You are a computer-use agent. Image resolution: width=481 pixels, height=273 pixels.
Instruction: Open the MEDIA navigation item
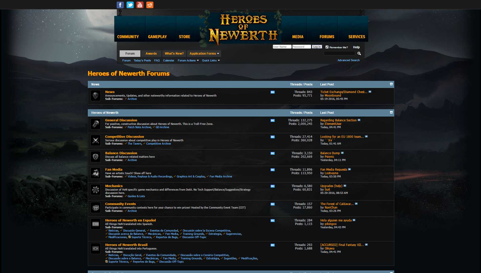(298, 37)
